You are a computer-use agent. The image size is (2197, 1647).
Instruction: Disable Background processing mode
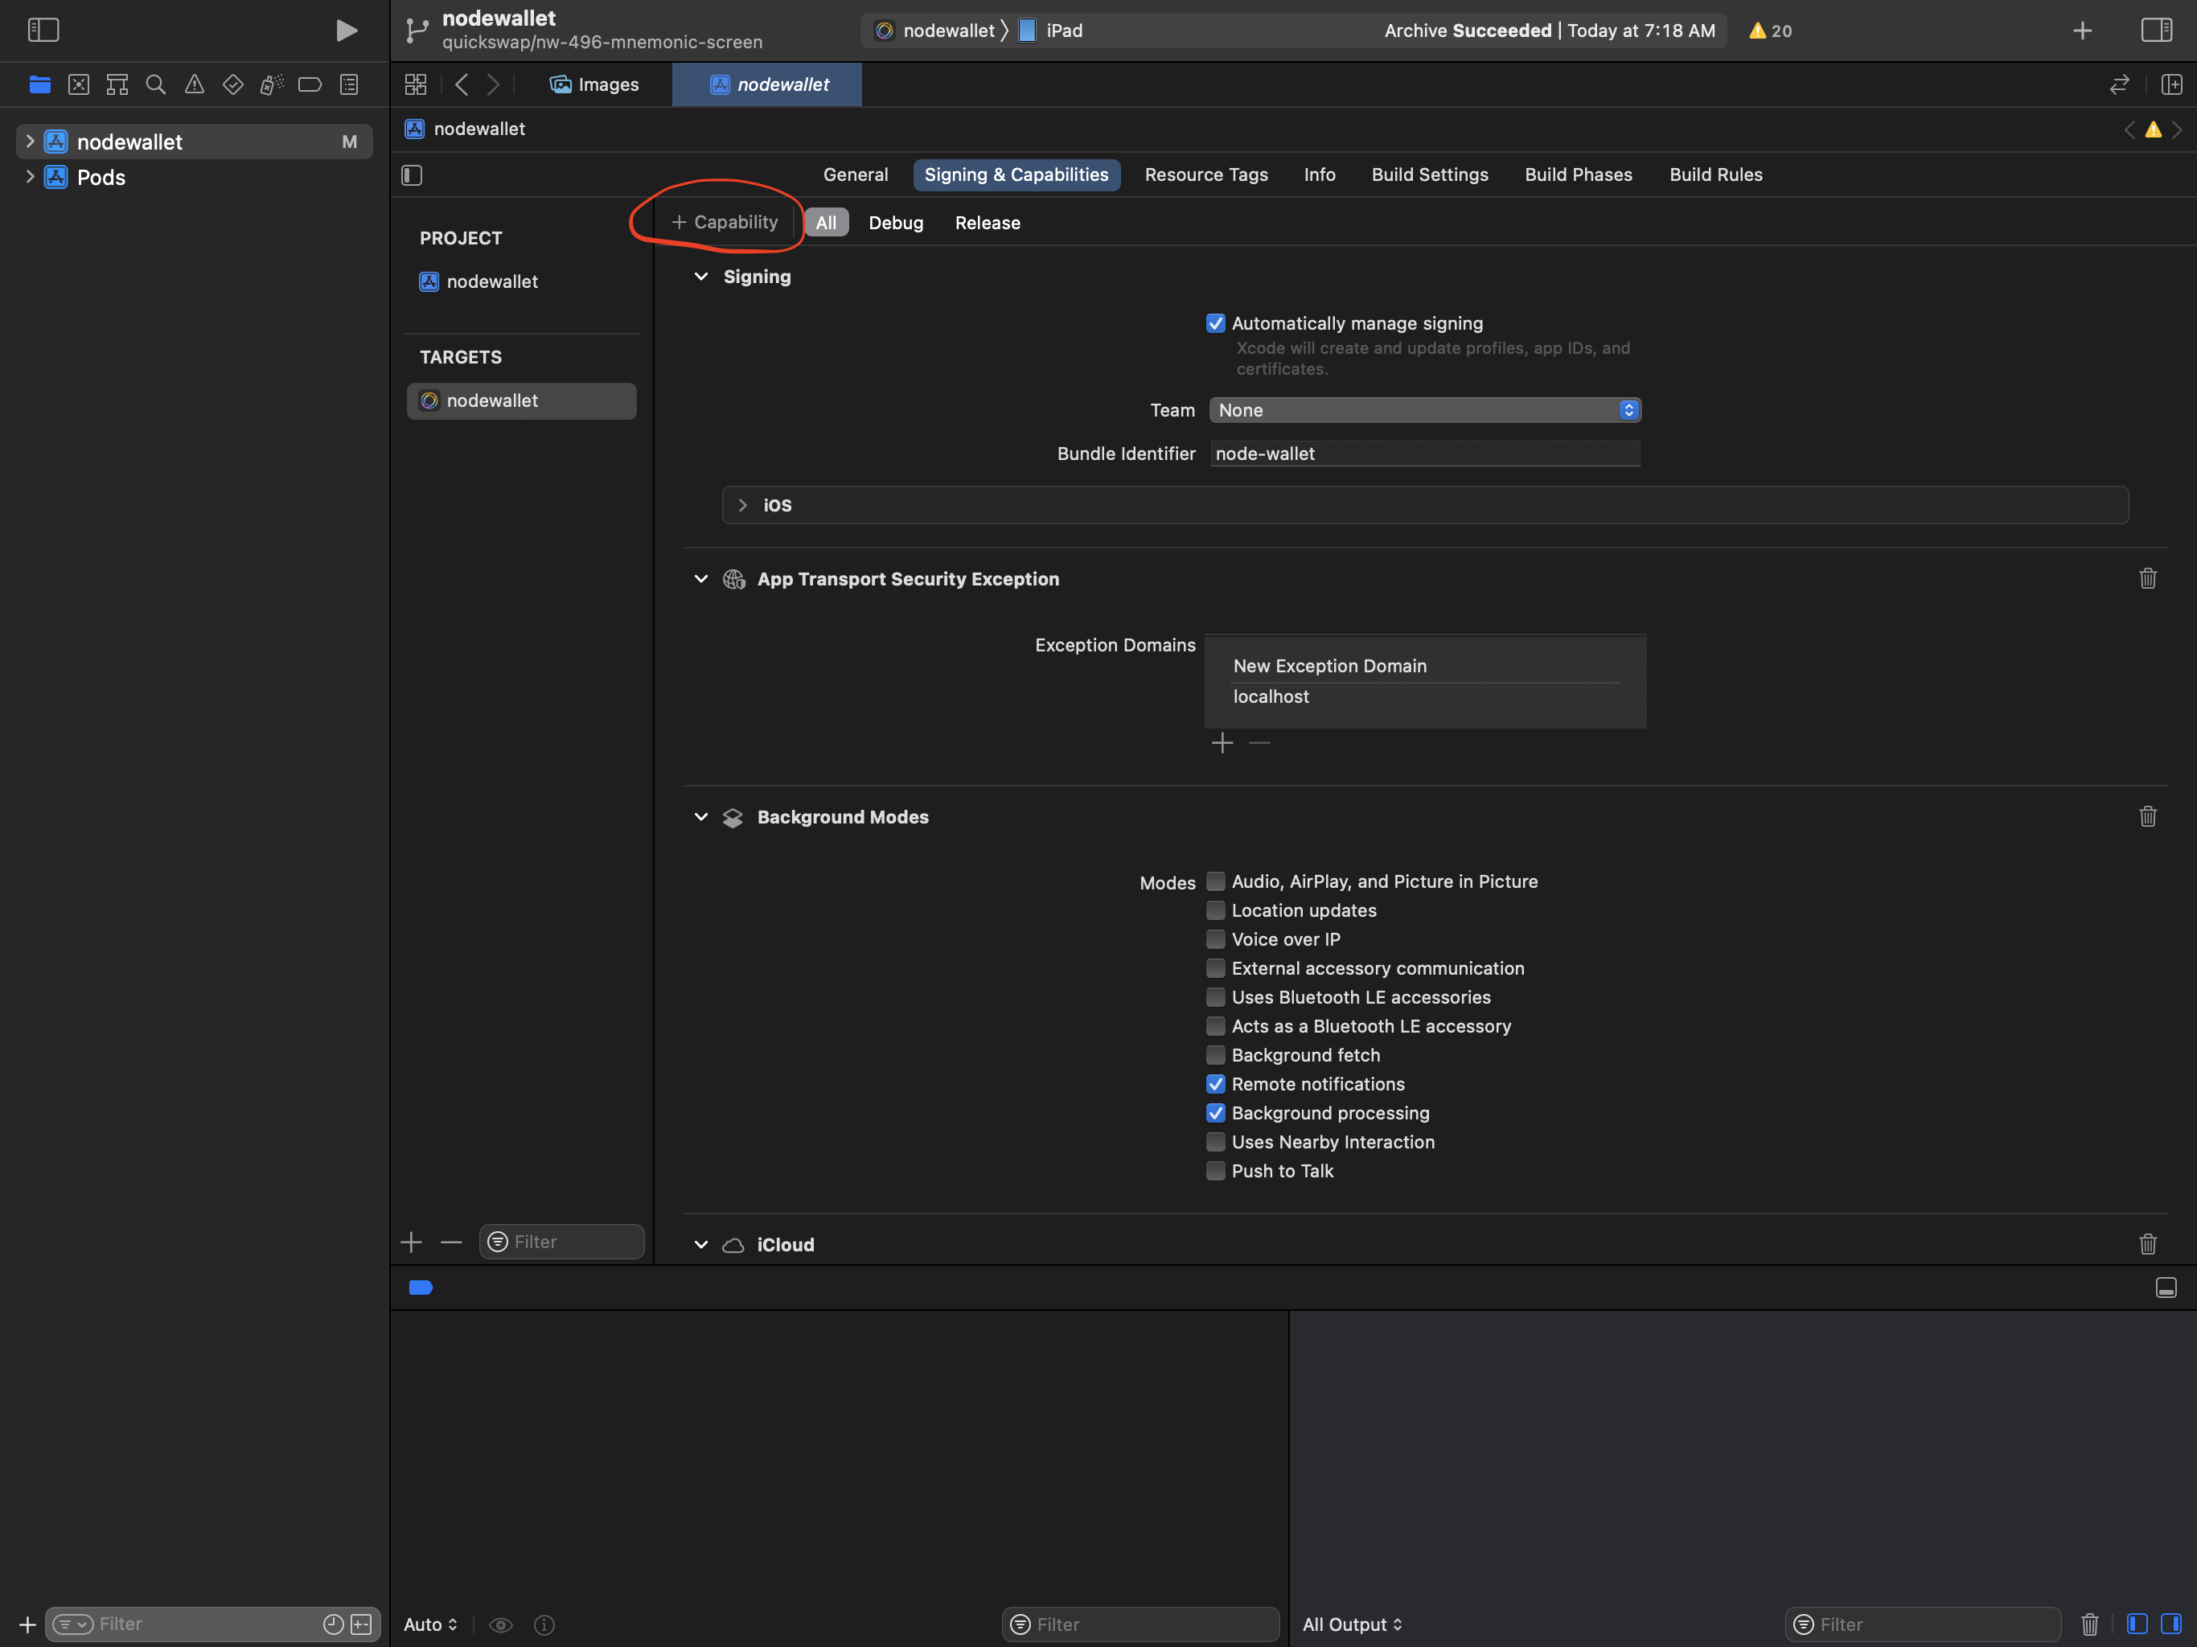tap(1216, 1112)
